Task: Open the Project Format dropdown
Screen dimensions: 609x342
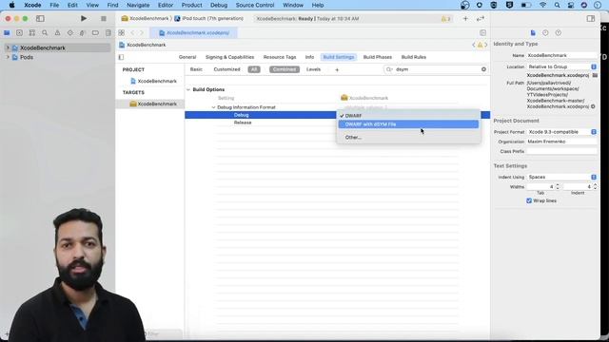Action: [561, 132]
